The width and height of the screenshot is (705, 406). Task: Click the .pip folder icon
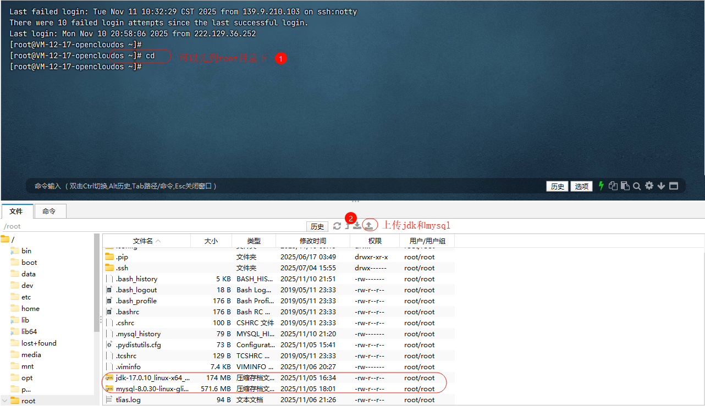[x=109, y=257]
